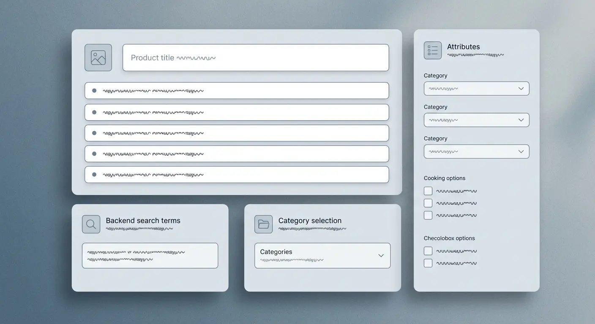Click the folder icon beside Category selection

pos(263,224)
